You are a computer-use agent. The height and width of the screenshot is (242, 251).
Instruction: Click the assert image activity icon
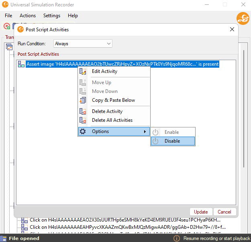coord(21,64)
